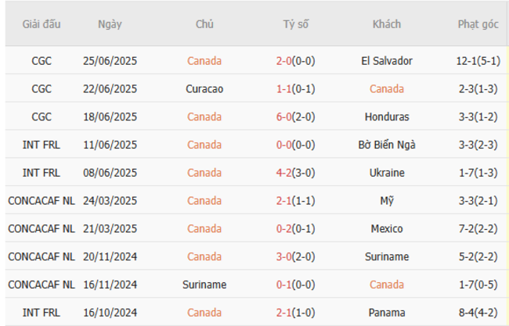Open the Mexico team link

click(387, 229)
